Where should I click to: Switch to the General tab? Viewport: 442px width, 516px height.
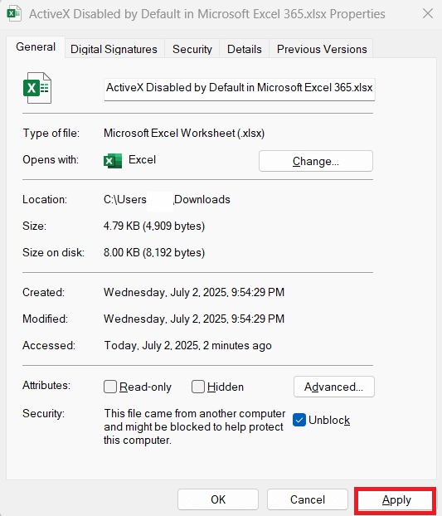[36, 46]
